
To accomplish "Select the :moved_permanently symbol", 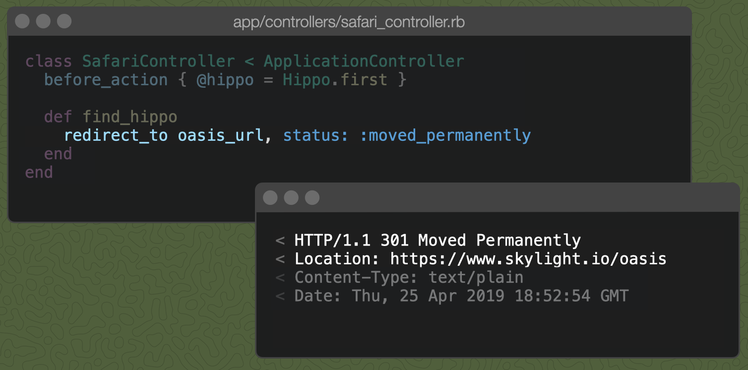I will [447, 135].
